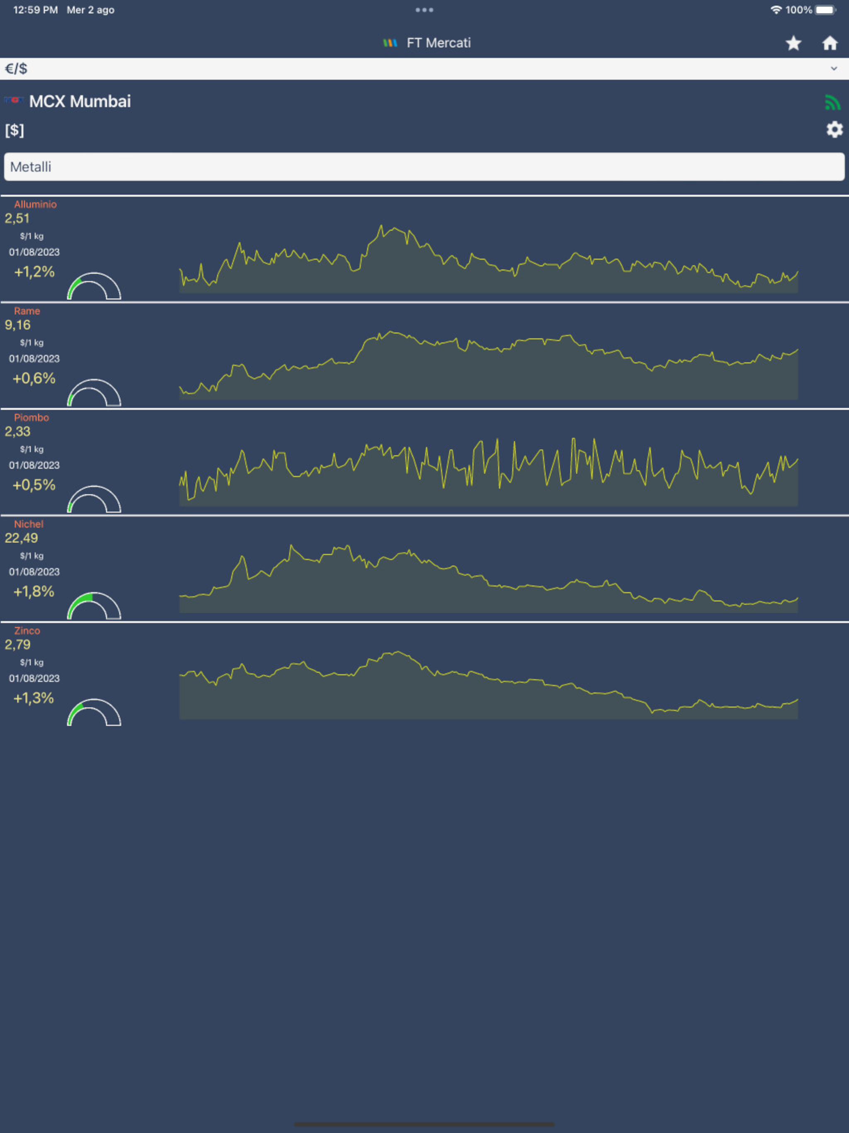Tap the +1,8% change value

point(34,592)
